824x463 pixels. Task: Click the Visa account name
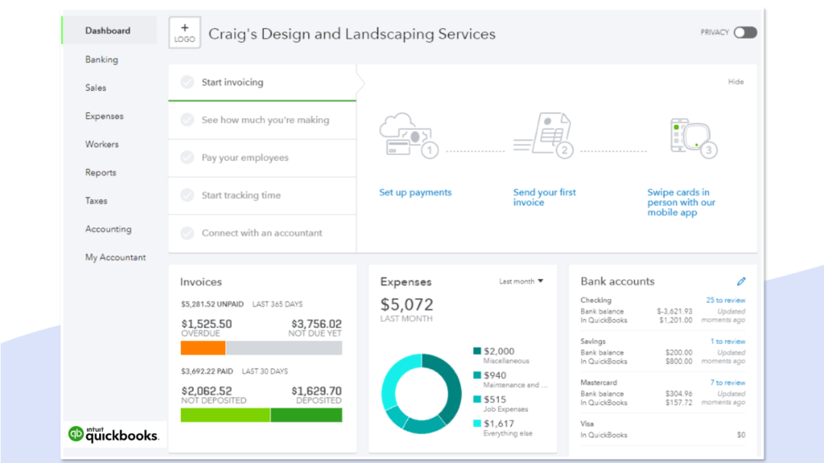pos(587,424)
